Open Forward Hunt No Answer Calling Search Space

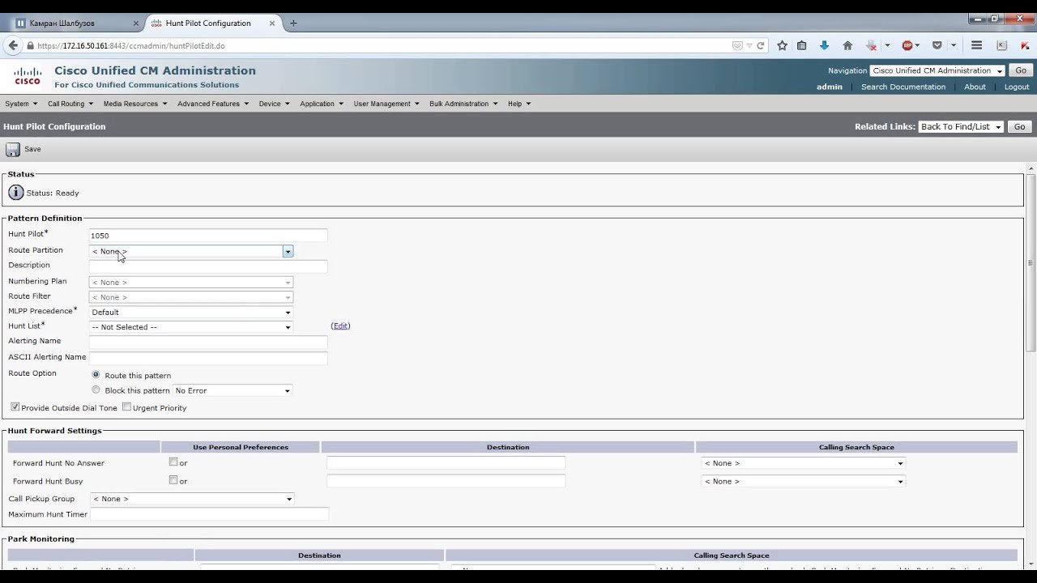(x=803, y=463)
